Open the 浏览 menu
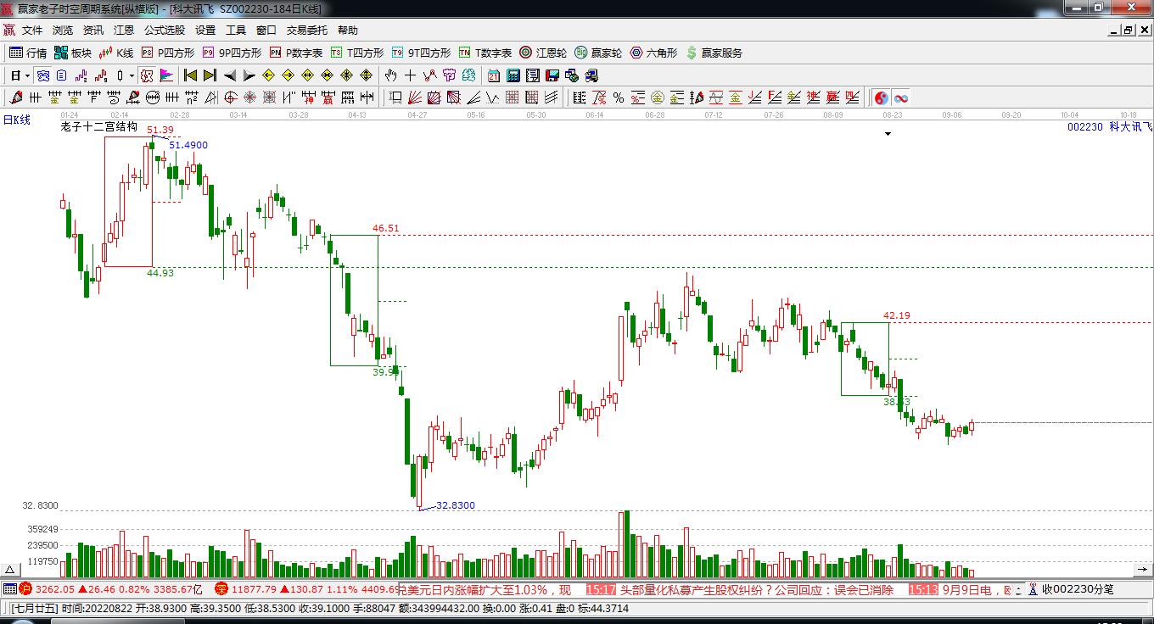 coord(63,30)
